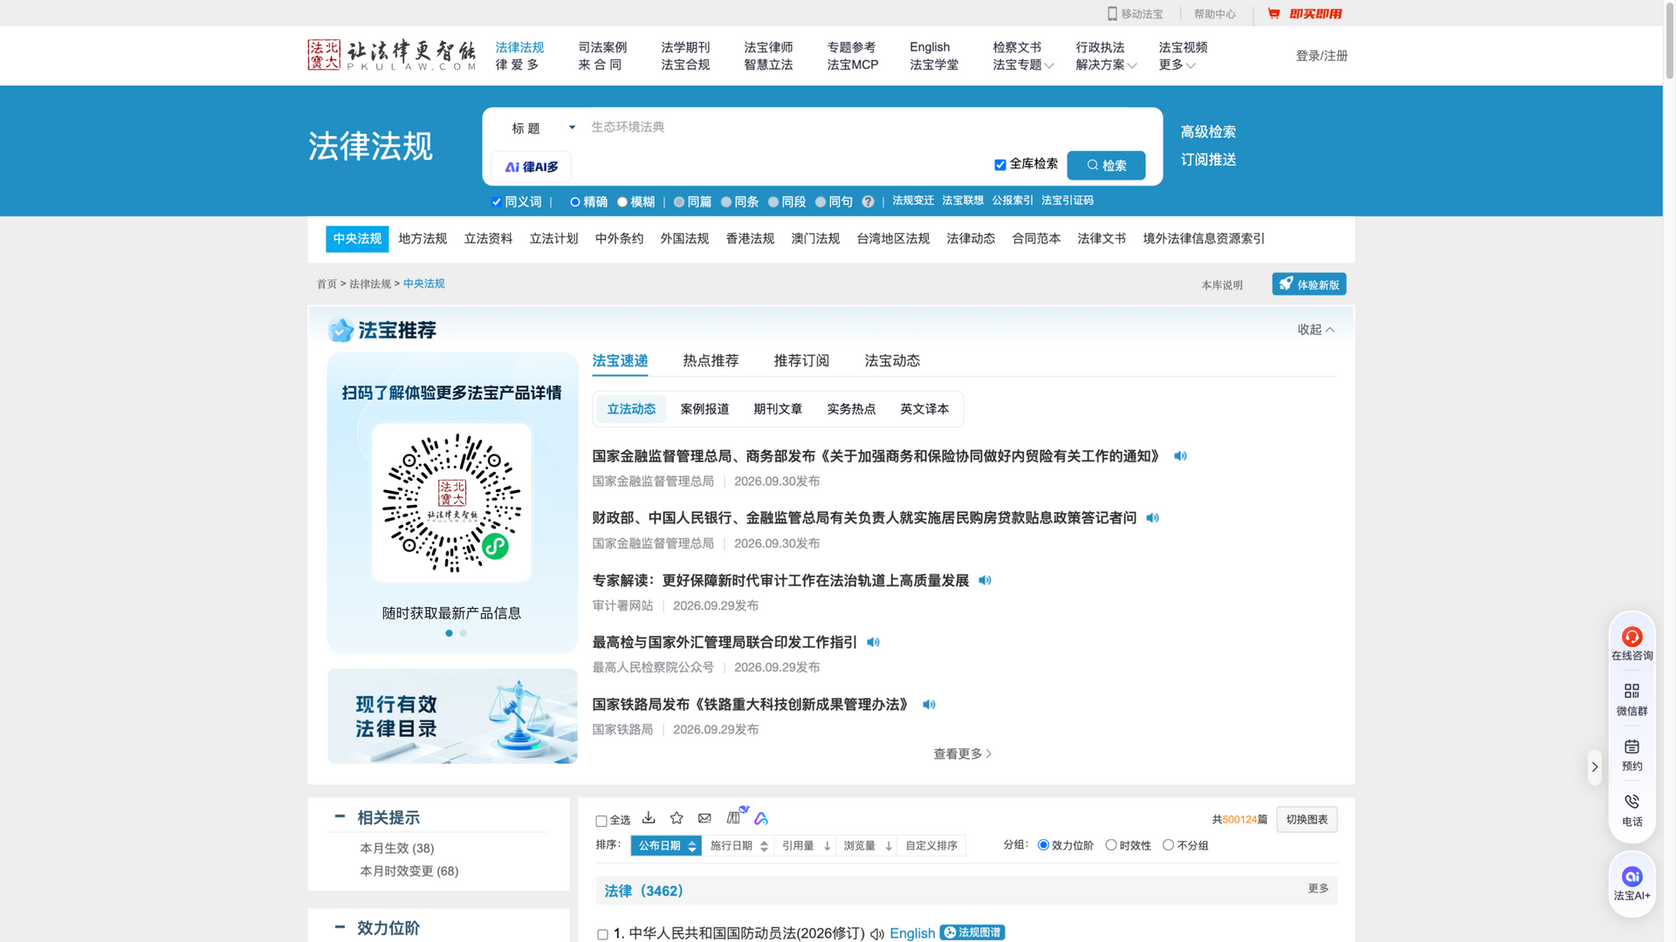Collapse the 效力位阶 section
Screen dimensions: 1676x942
point(340,927)
